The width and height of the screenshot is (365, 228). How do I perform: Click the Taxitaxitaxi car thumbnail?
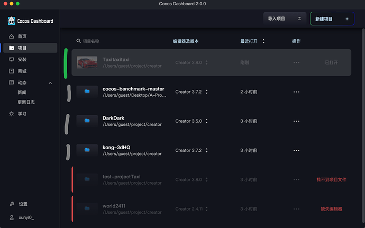pyautogui.click(x=87, y=62)
